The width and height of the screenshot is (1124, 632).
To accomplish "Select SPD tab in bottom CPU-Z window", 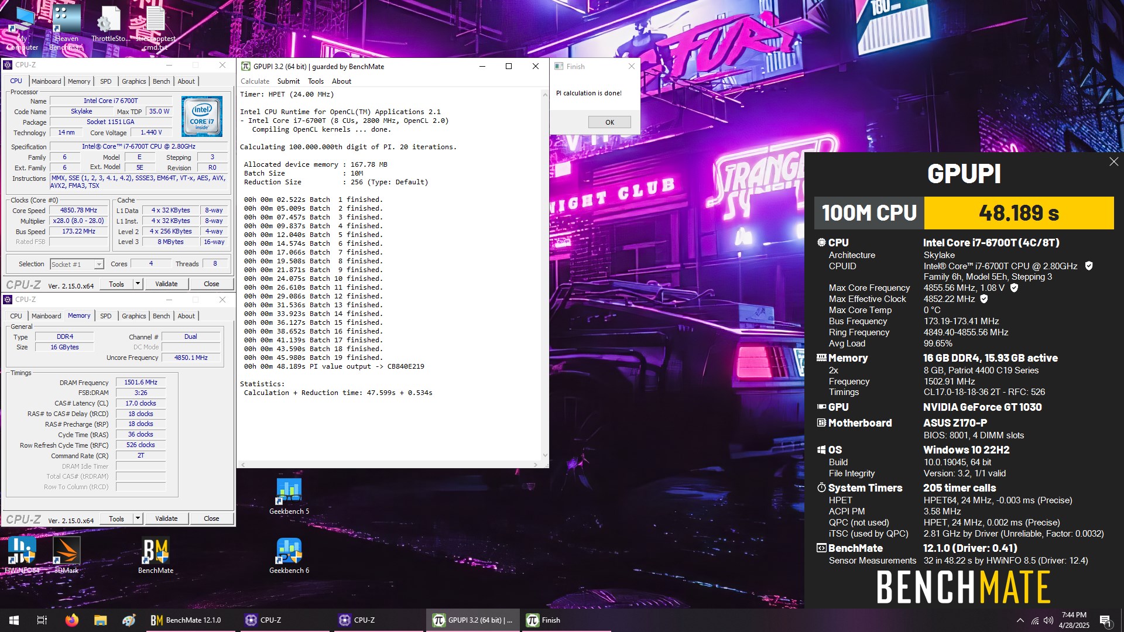I will (x=106, y=316).
